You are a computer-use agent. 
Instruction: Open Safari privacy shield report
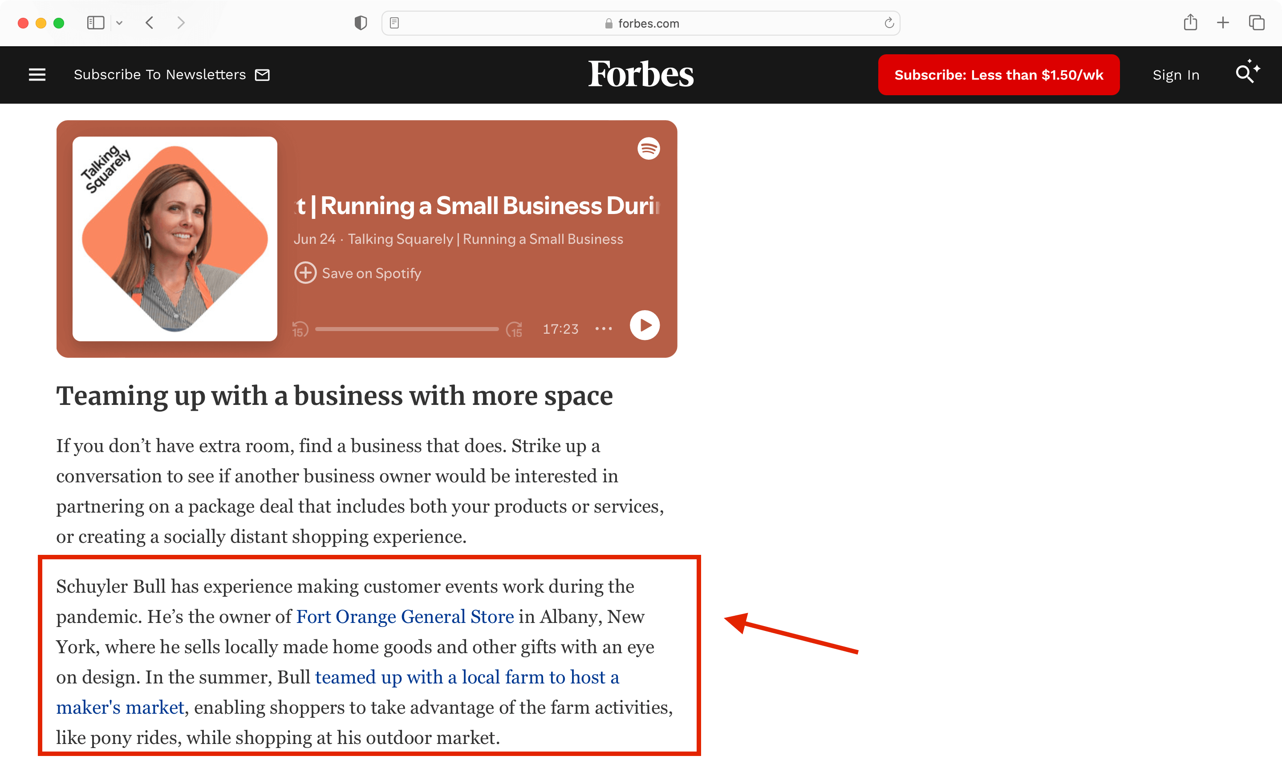tap(361, 23)
